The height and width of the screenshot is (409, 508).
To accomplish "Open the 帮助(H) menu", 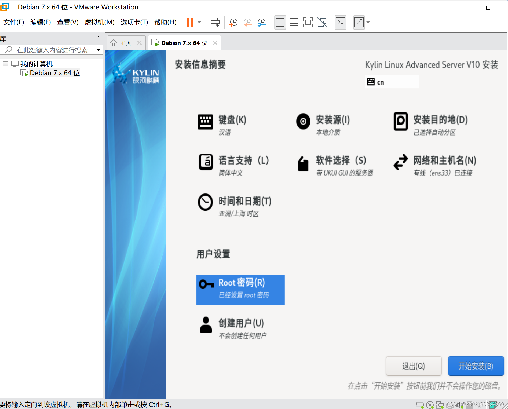I will click(x=165, y=22).
